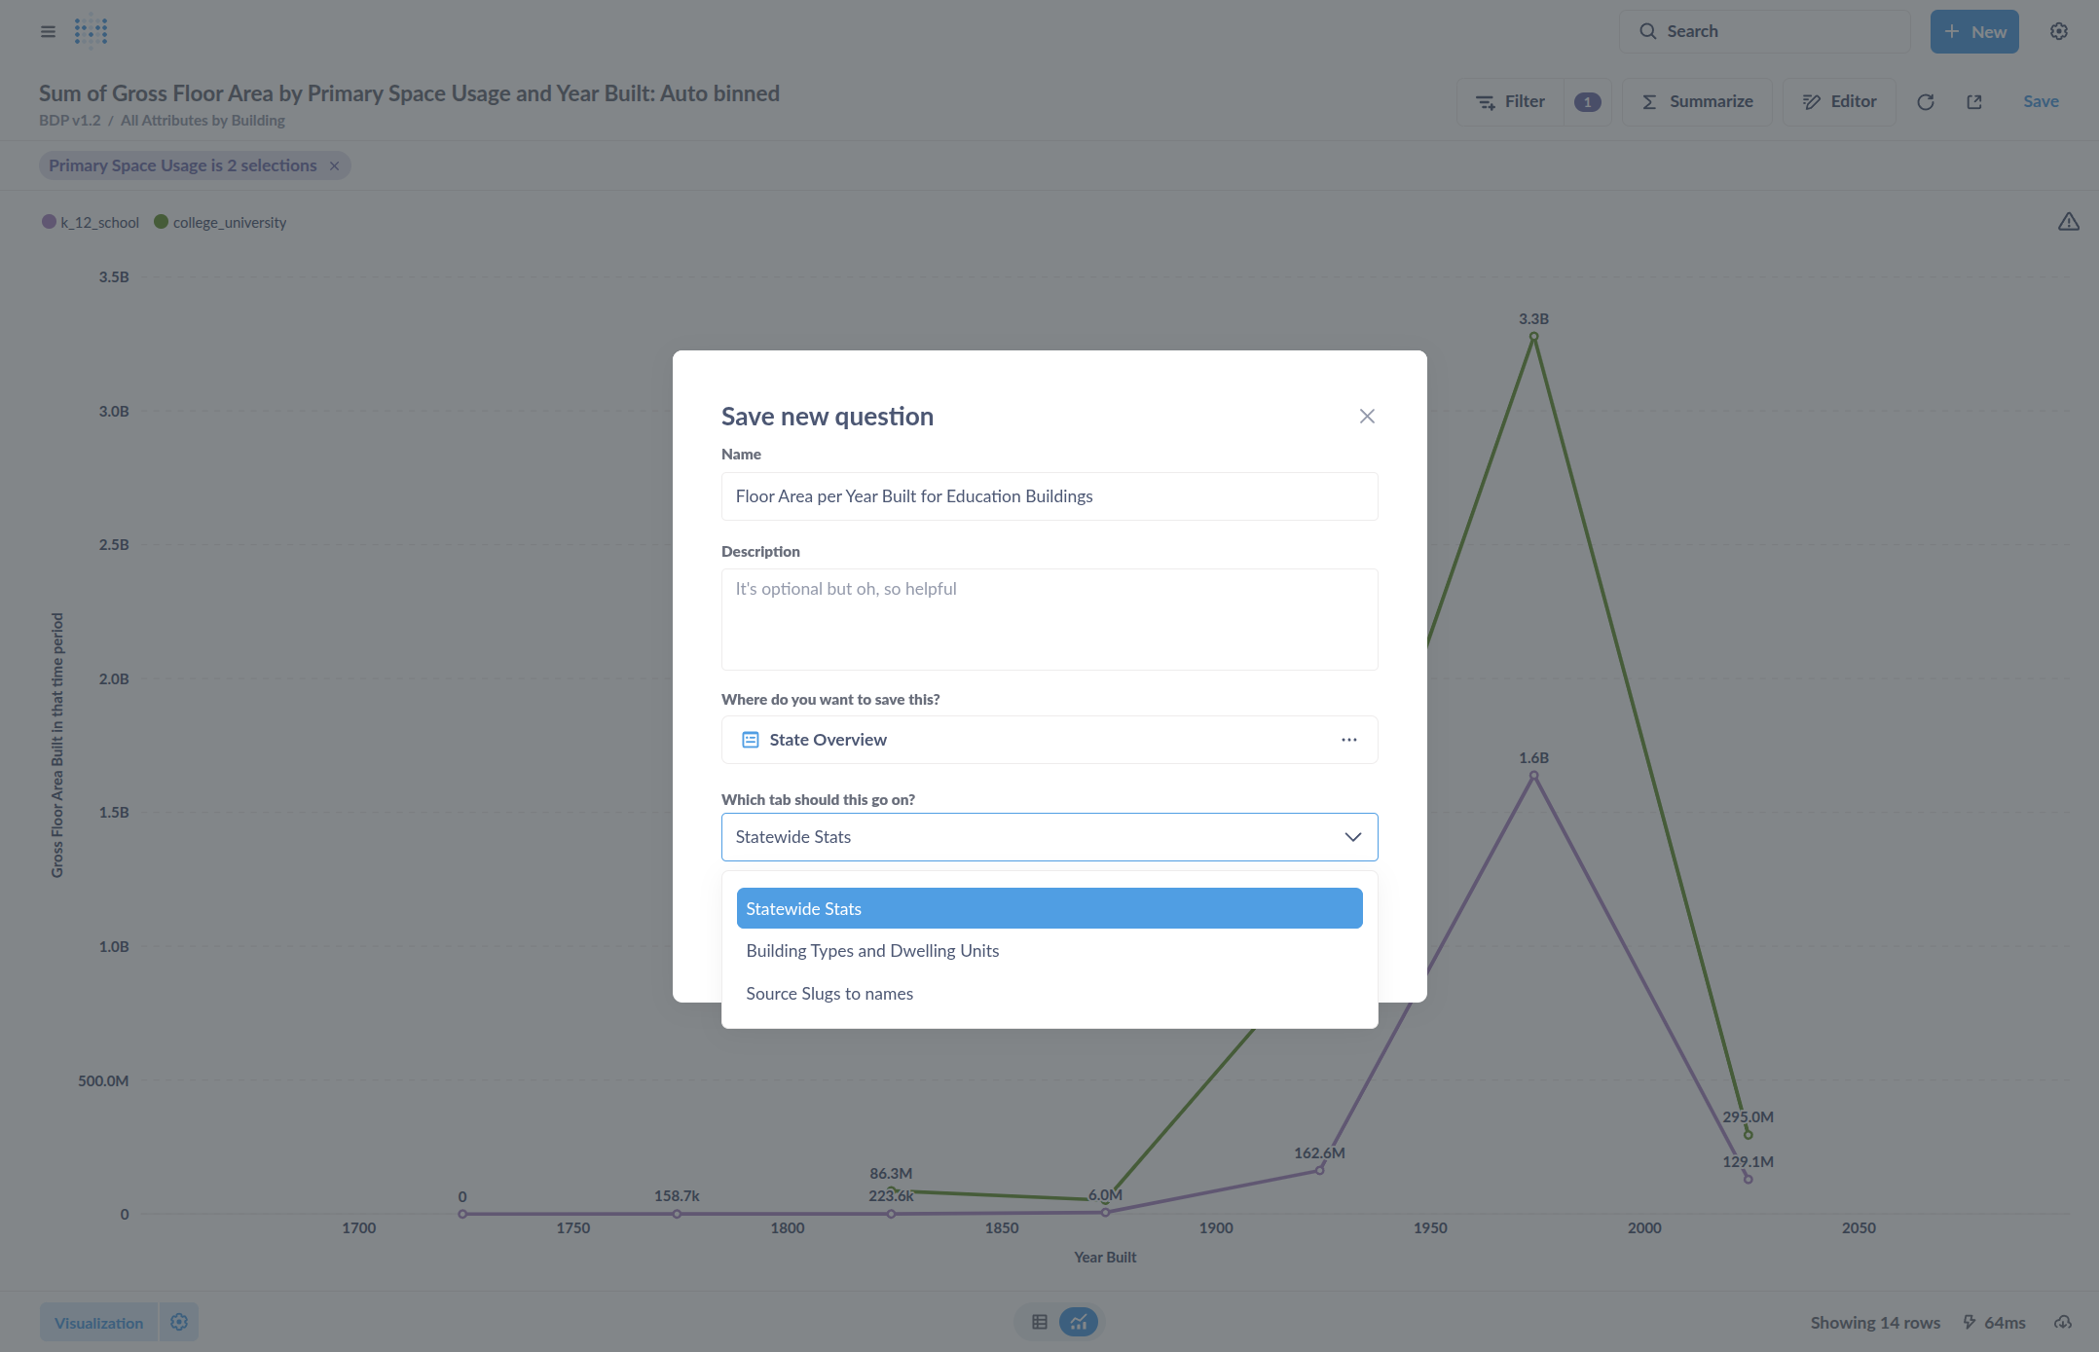Open visualization settings gear icon
Image resolution: width=2099 pixels, height=1352 pixels.
tap(179, 1322)
